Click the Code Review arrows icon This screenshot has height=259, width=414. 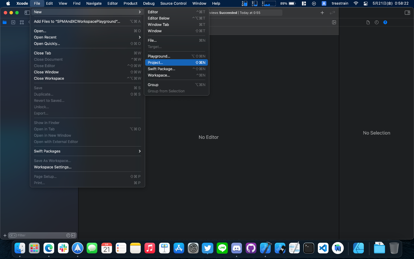[x=332, y=13]
